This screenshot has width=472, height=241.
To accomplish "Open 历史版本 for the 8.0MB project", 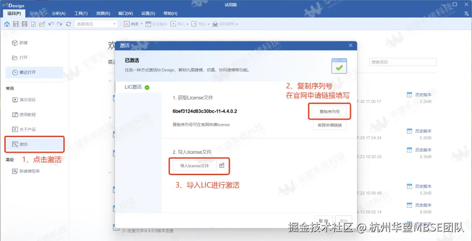I will point(420,205).
